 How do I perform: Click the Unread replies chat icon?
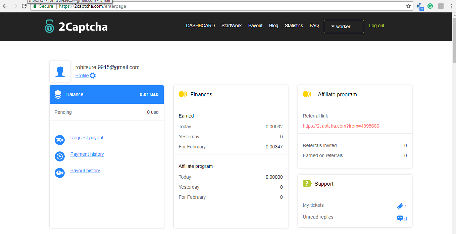point(400,218)
